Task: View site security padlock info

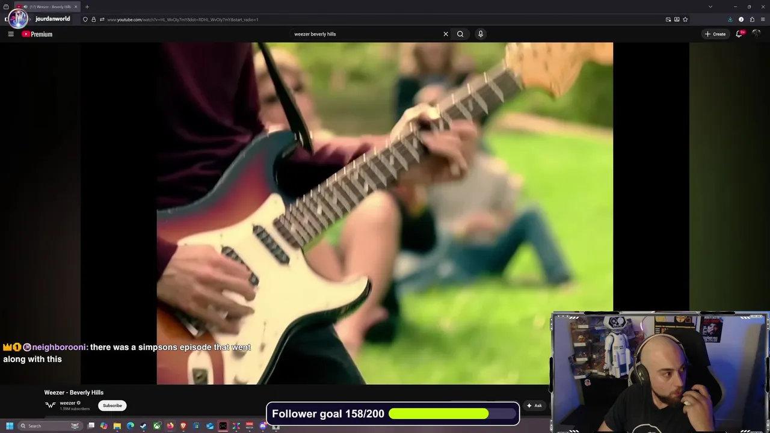Action: [x=93, y=19]
